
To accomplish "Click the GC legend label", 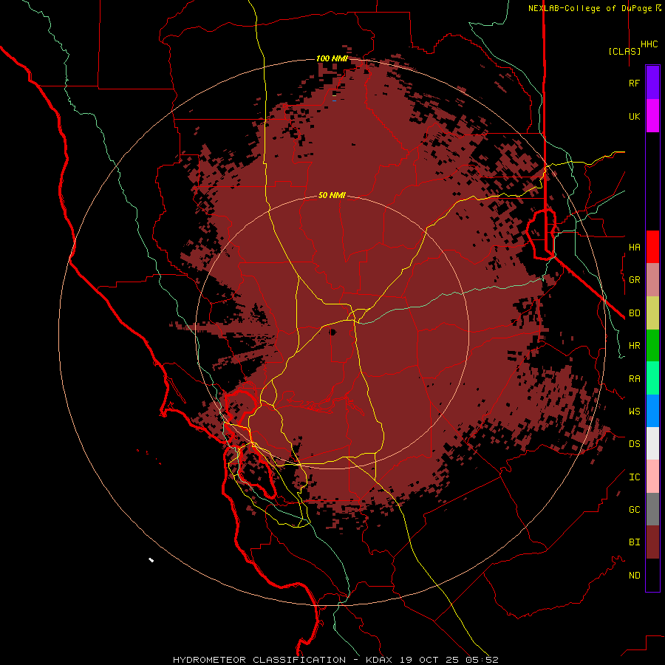I will click(x=634, y=510).
